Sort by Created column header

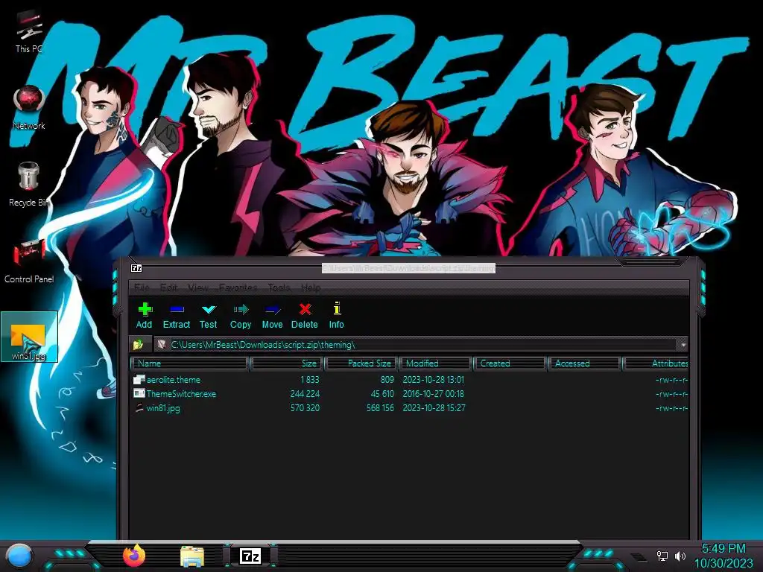click(510, 363)
